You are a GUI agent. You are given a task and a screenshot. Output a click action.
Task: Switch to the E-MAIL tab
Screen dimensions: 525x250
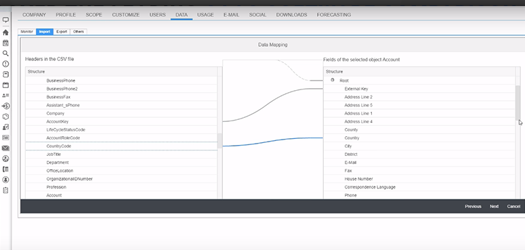pos(232,15)
